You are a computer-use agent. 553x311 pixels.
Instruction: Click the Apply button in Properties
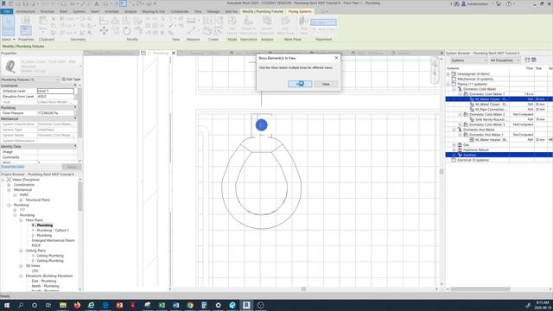(x=71, y=167)
